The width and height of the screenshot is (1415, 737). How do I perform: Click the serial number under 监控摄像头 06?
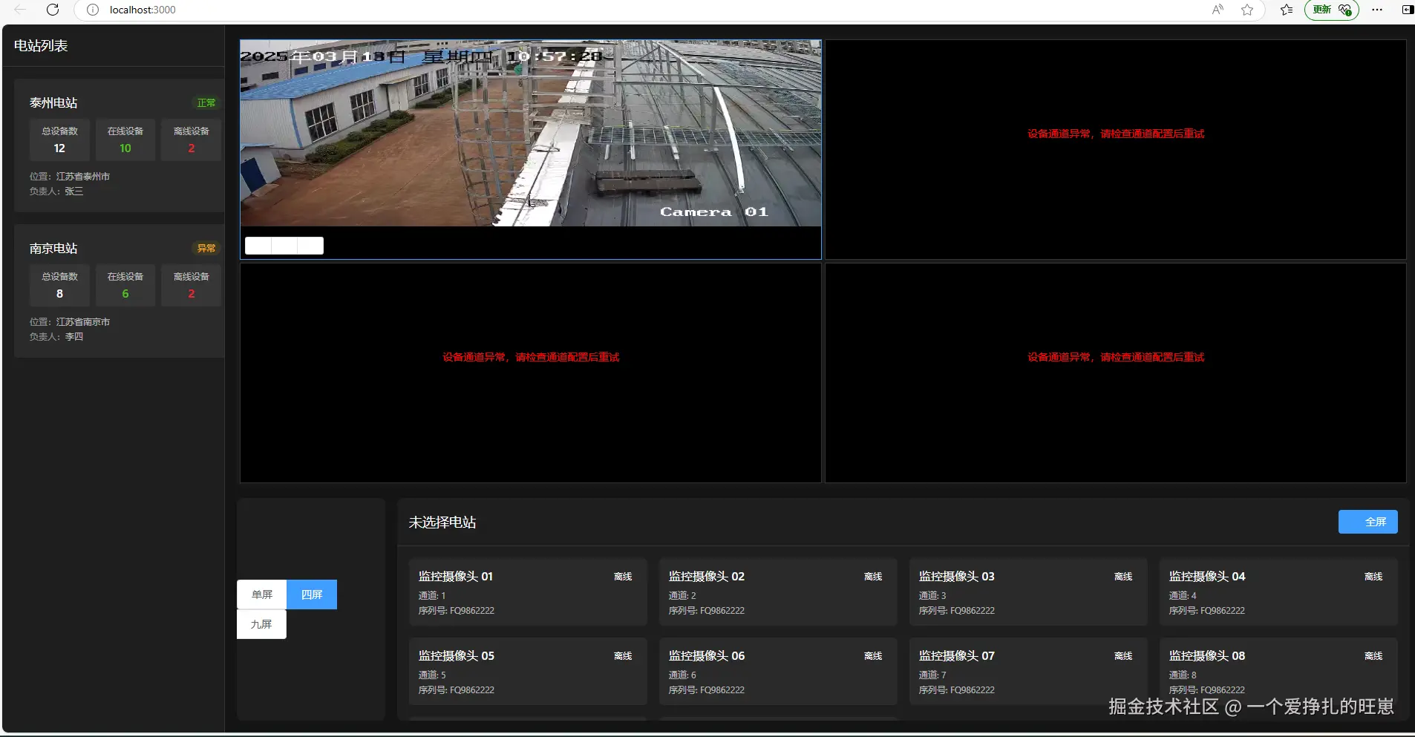click(707, 690)
